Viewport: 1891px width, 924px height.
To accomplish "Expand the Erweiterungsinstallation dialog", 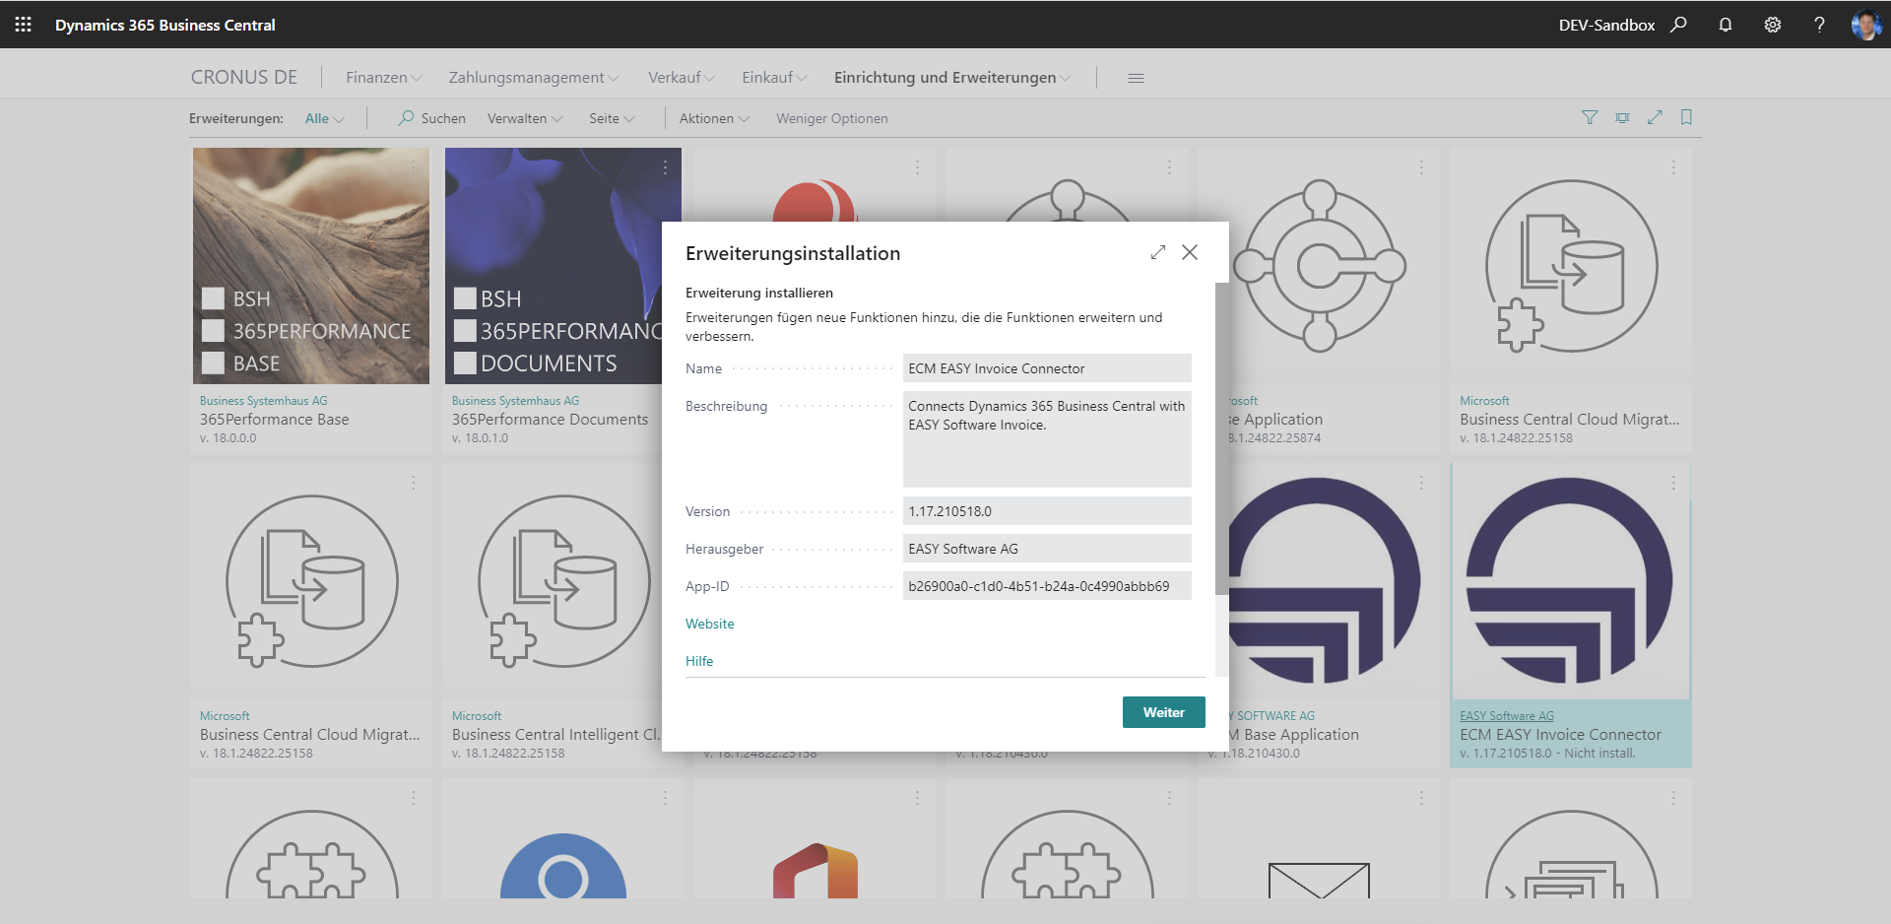I will pos(1158,252).
